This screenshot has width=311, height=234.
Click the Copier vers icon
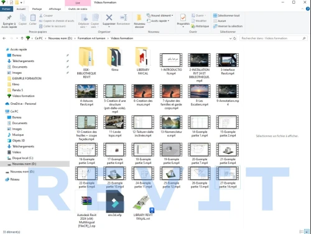95,18
